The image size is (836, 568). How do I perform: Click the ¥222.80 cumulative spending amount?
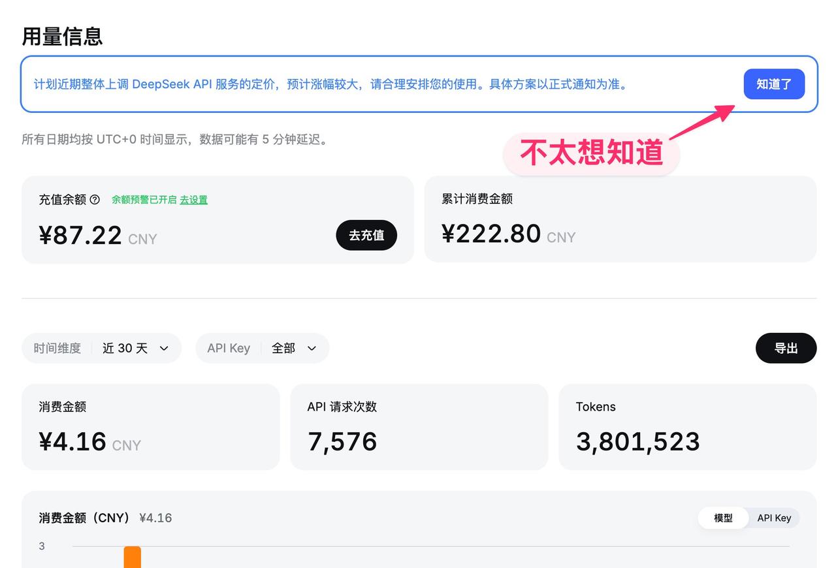[491, 234]
